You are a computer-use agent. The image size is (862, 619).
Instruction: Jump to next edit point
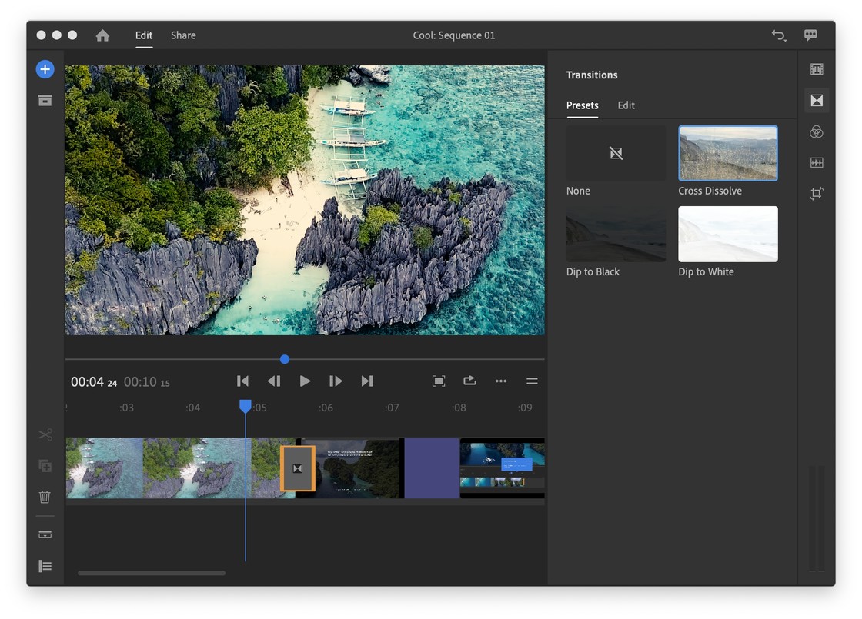pos(367,381)
